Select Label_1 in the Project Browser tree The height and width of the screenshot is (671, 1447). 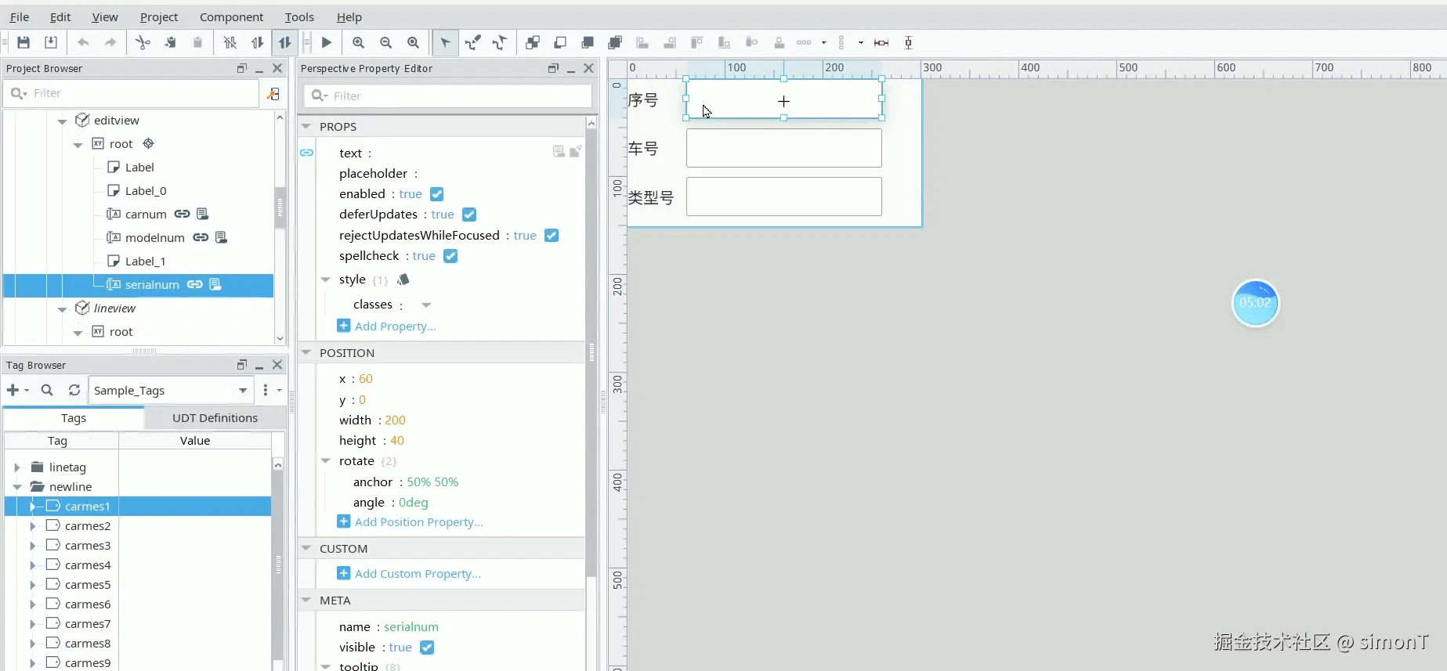pos(145,261)
